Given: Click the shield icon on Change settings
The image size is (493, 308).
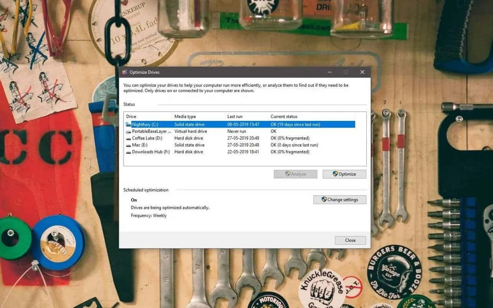Looking at the screenshot, I should (324, 199).
